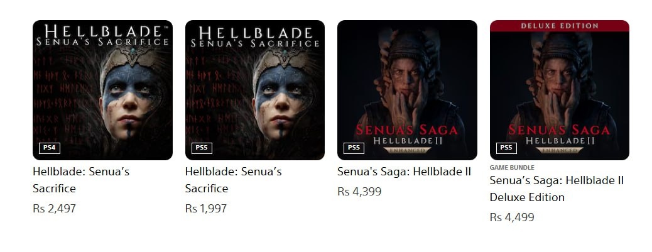Screen dimensions: 652x252
Task: Open the PS5 Hellblade: Senua's Sacrifice cover art
Action: [255, 90]
